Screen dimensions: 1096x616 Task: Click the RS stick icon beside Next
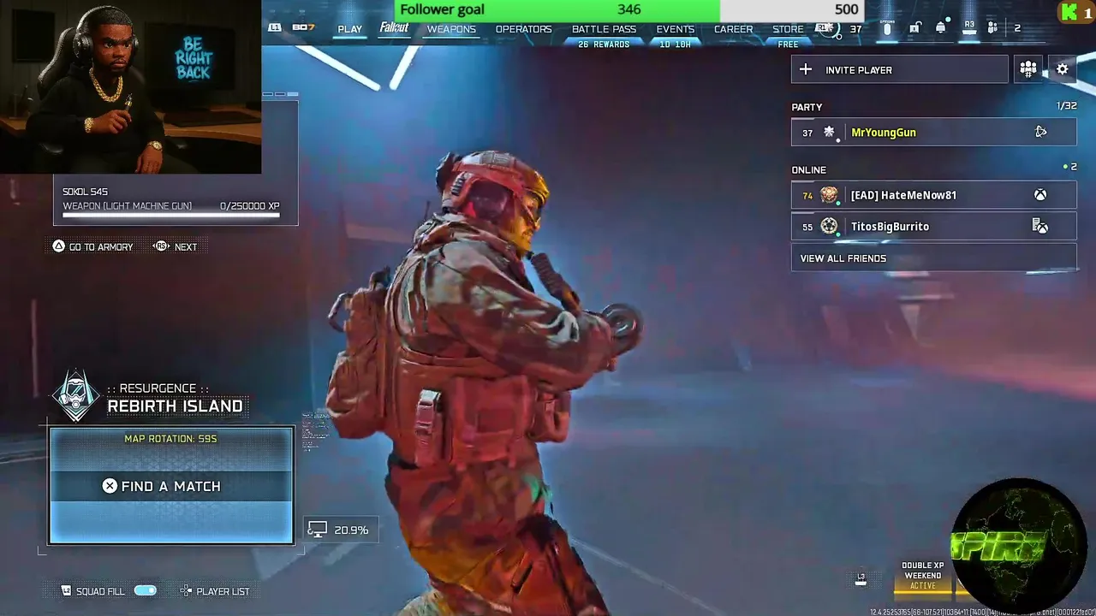(x=161, y=246)
